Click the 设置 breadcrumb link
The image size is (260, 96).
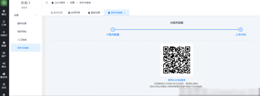point(72,3)
